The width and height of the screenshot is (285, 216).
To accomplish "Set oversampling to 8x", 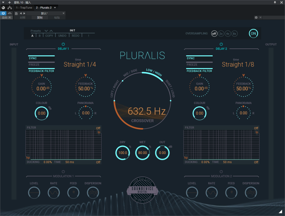I will [234, 34].
